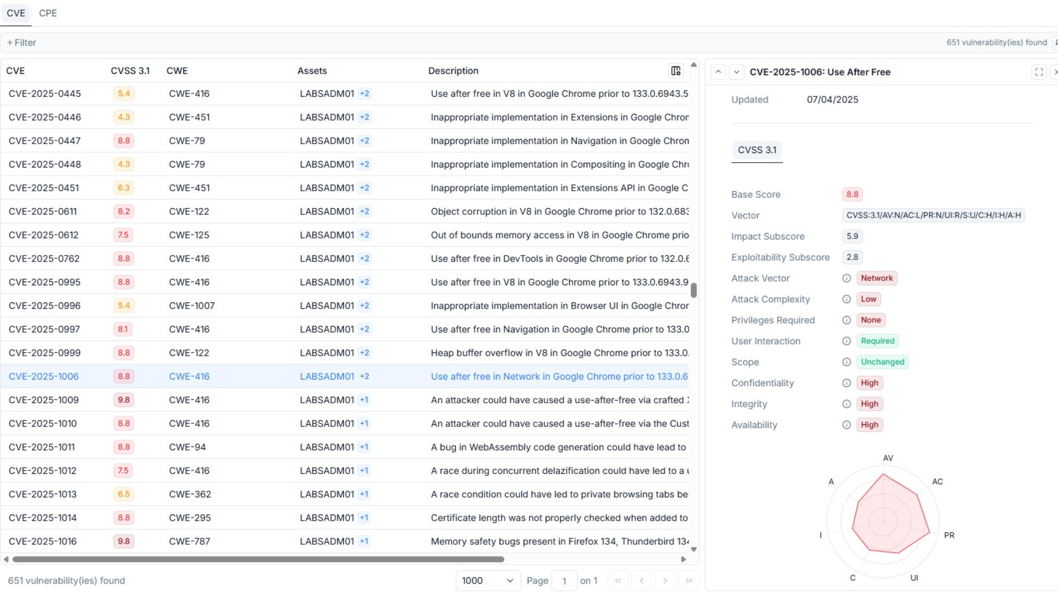Screen dimensions: 1058x595
Task: Click the info icon next to Attack Vector
Action: click(847, 278)
